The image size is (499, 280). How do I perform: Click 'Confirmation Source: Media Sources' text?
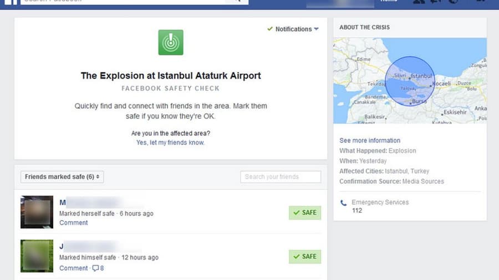tap(391, 182)
